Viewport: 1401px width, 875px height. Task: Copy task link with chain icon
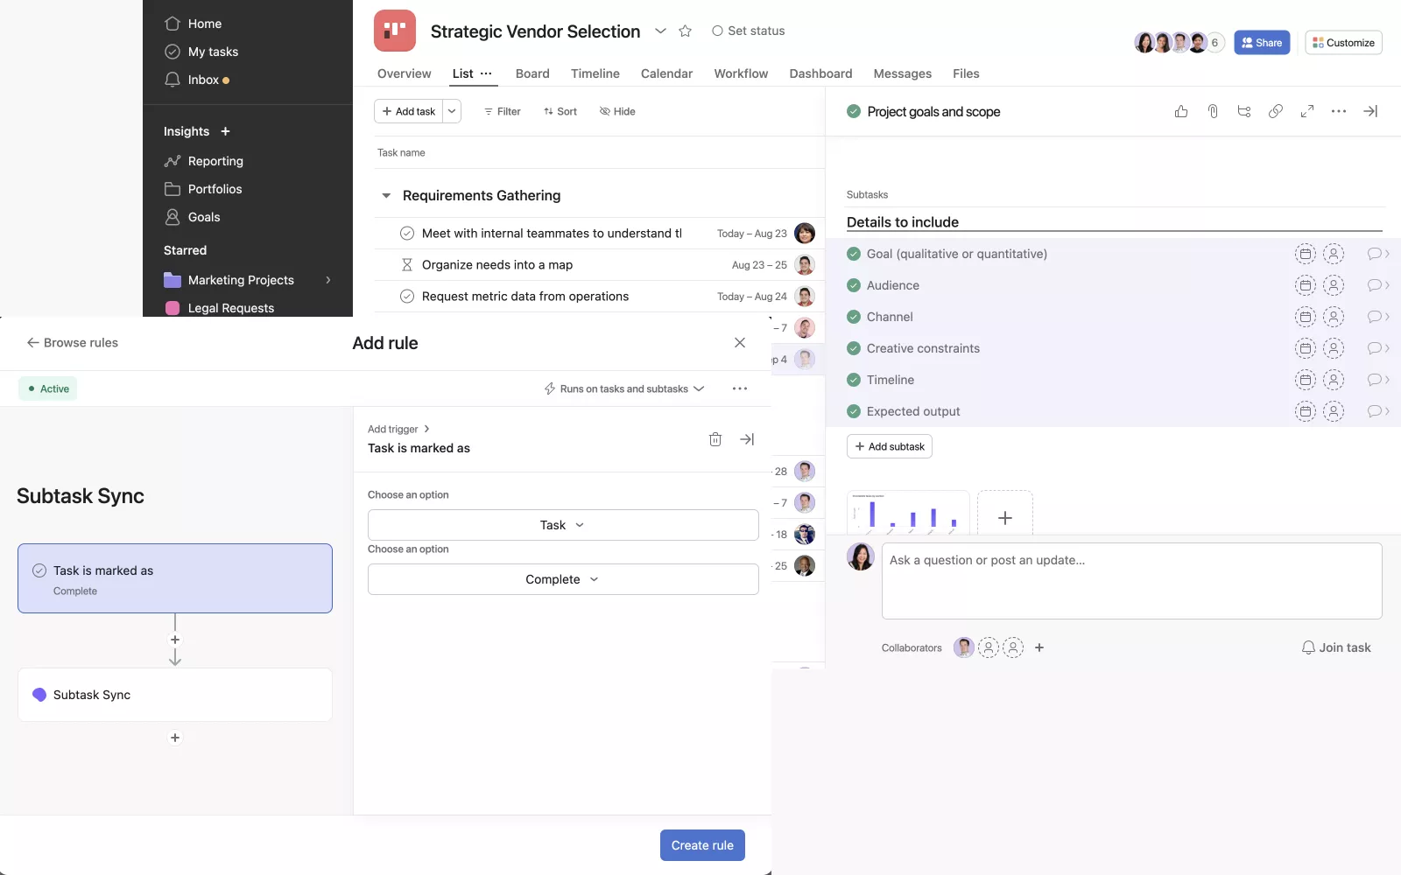point(1276,111)
